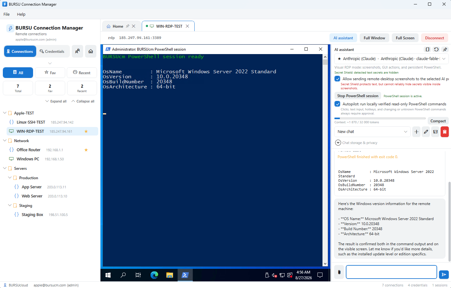Click Stop PowerShell session
Image resolution: width=451 pixels, height=288 pixels.
tap(358, 96)
